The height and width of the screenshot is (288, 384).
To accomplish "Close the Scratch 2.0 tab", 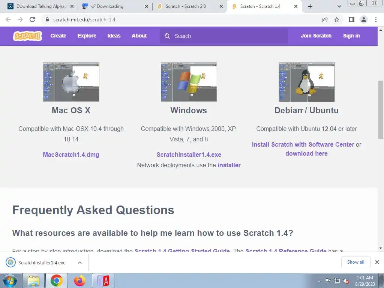I will (x=221, y=6).
